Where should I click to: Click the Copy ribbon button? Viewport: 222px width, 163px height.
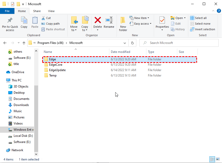24,23
